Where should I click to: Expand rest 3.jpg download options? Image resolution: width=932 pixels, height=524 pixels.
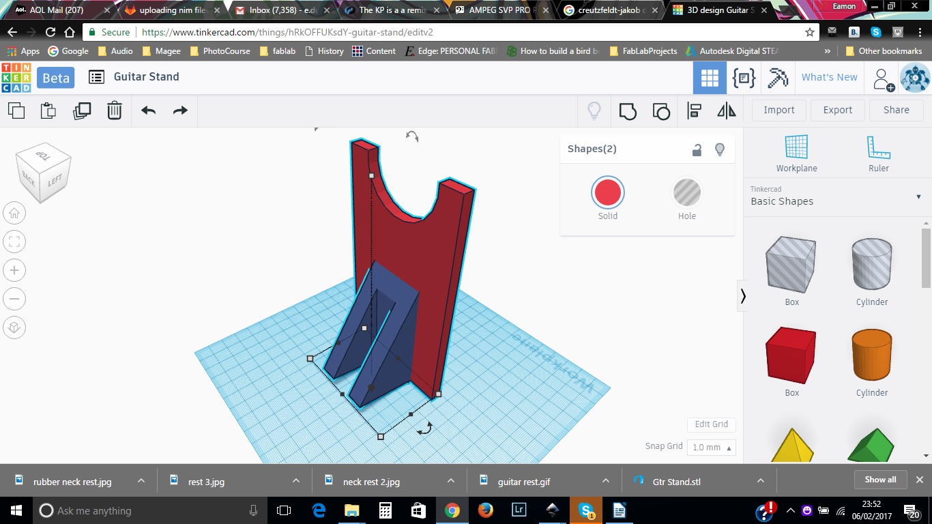point(296,481)
